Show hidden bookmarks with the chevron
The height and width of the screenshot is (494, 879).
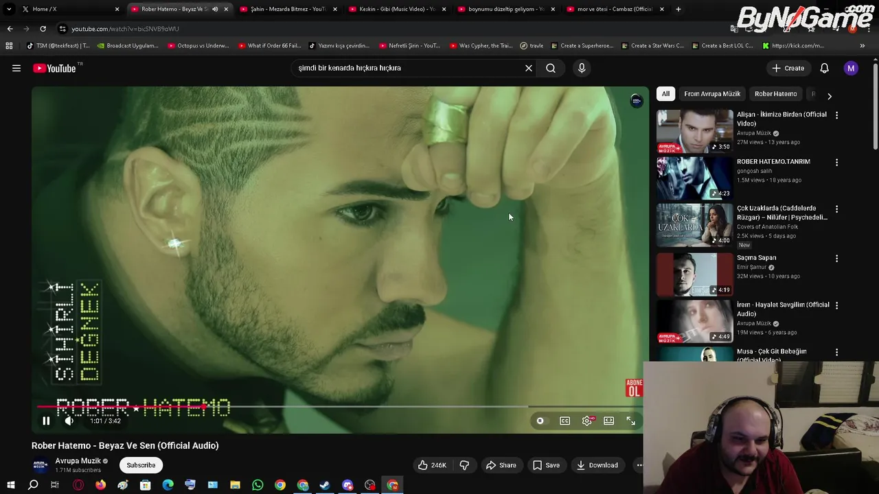tap(862, 46)
